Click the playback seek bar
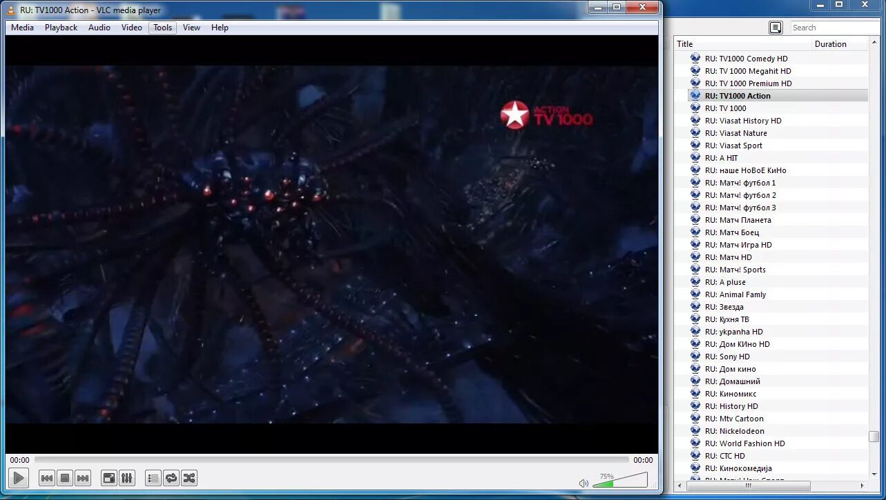 click(331, 460)
